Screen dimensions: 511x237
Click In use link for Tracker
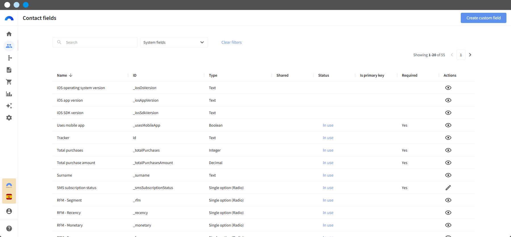pyautogui.click(x=328, y=138)
